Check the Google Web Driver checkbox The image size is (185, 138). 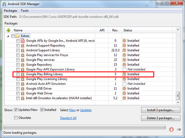(18, 94)
